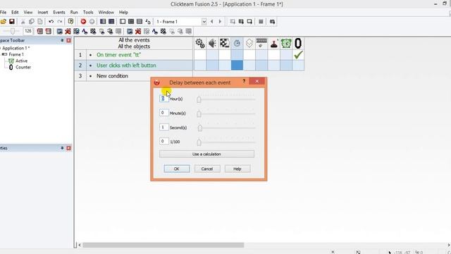451x254 pixels.
Task: Select the Create new objects column icon
Action: pyautogui.click(x=249, y=44)
